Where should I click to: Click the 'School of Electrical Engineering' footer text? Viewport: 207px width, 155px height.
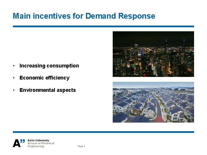(x=41, y=145)
